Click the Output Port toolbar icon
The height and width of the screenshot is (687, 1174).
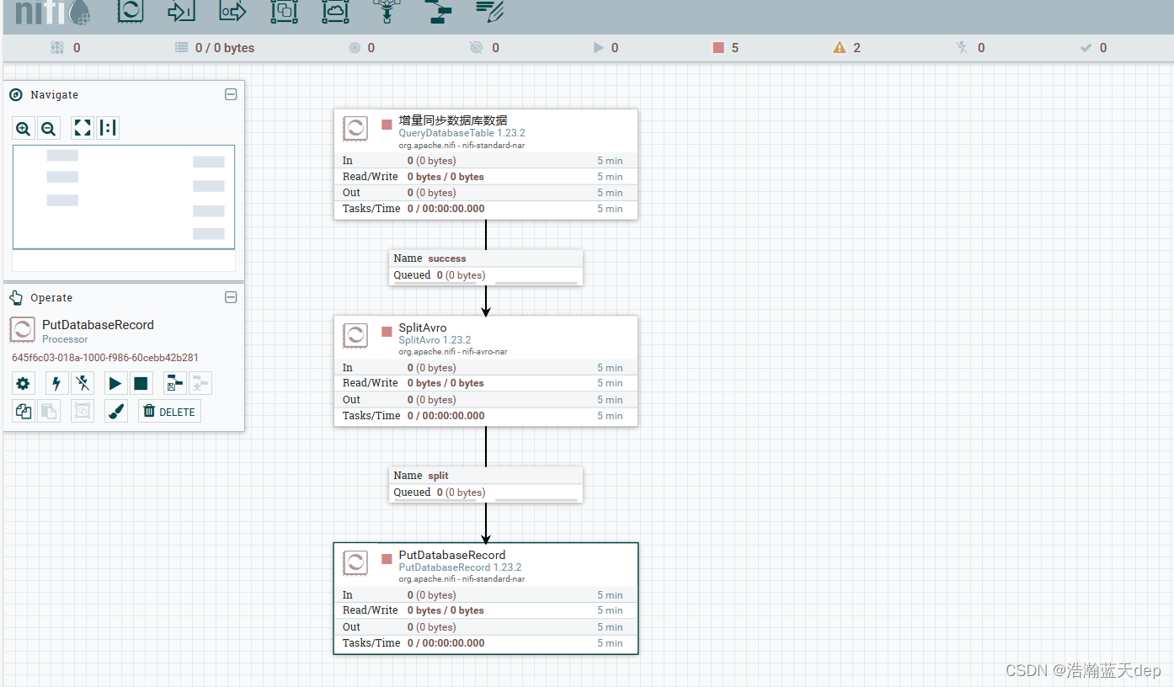click(x=232, y=11)
